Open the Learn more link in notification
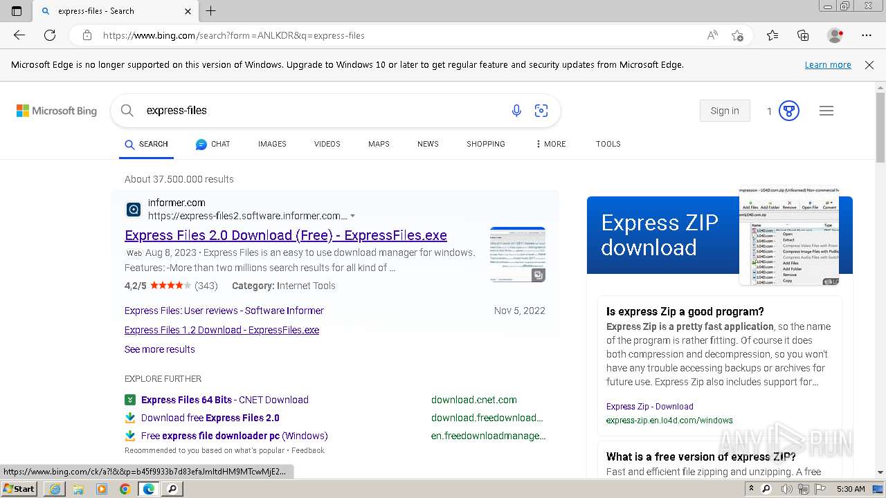The height and width of the screenshot is (498, 886). (x=828, y=65)
